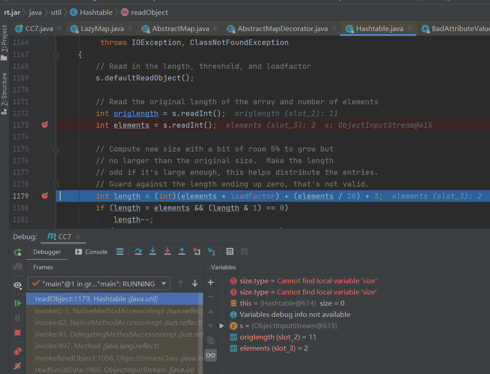The height and width of the screenshot is (374, 490).
Task: Click the Step Out icon
Action: click(x=182, y=251)
